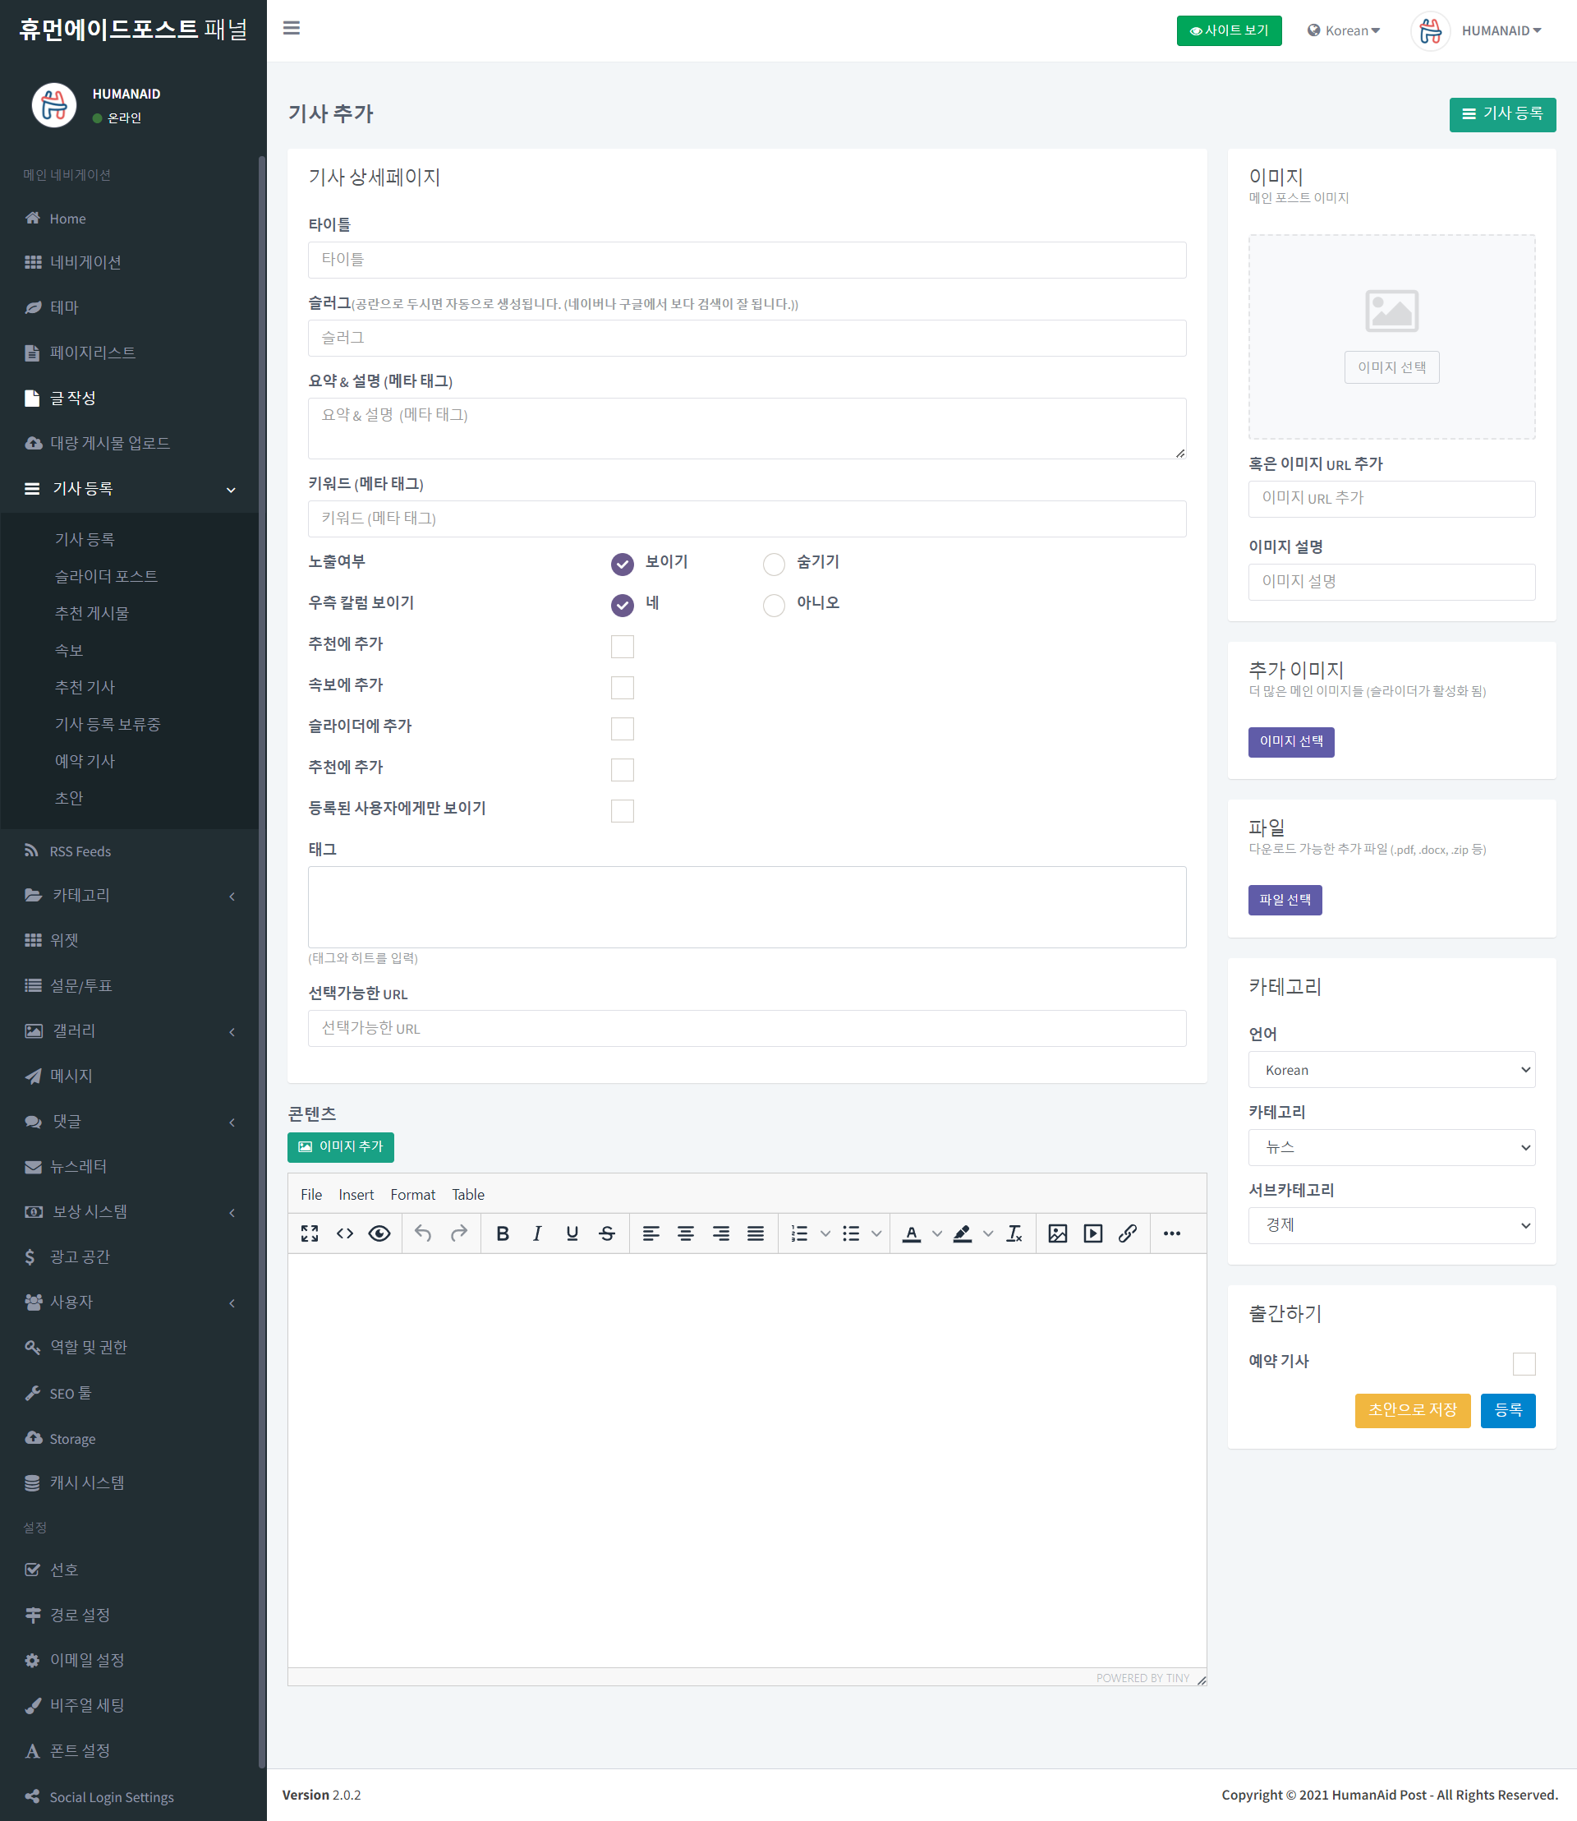The height and width of the screenshot is (1821, 1577).
Task: Insert media via editor toolbar icon
Action: tap(1093, 1233)
